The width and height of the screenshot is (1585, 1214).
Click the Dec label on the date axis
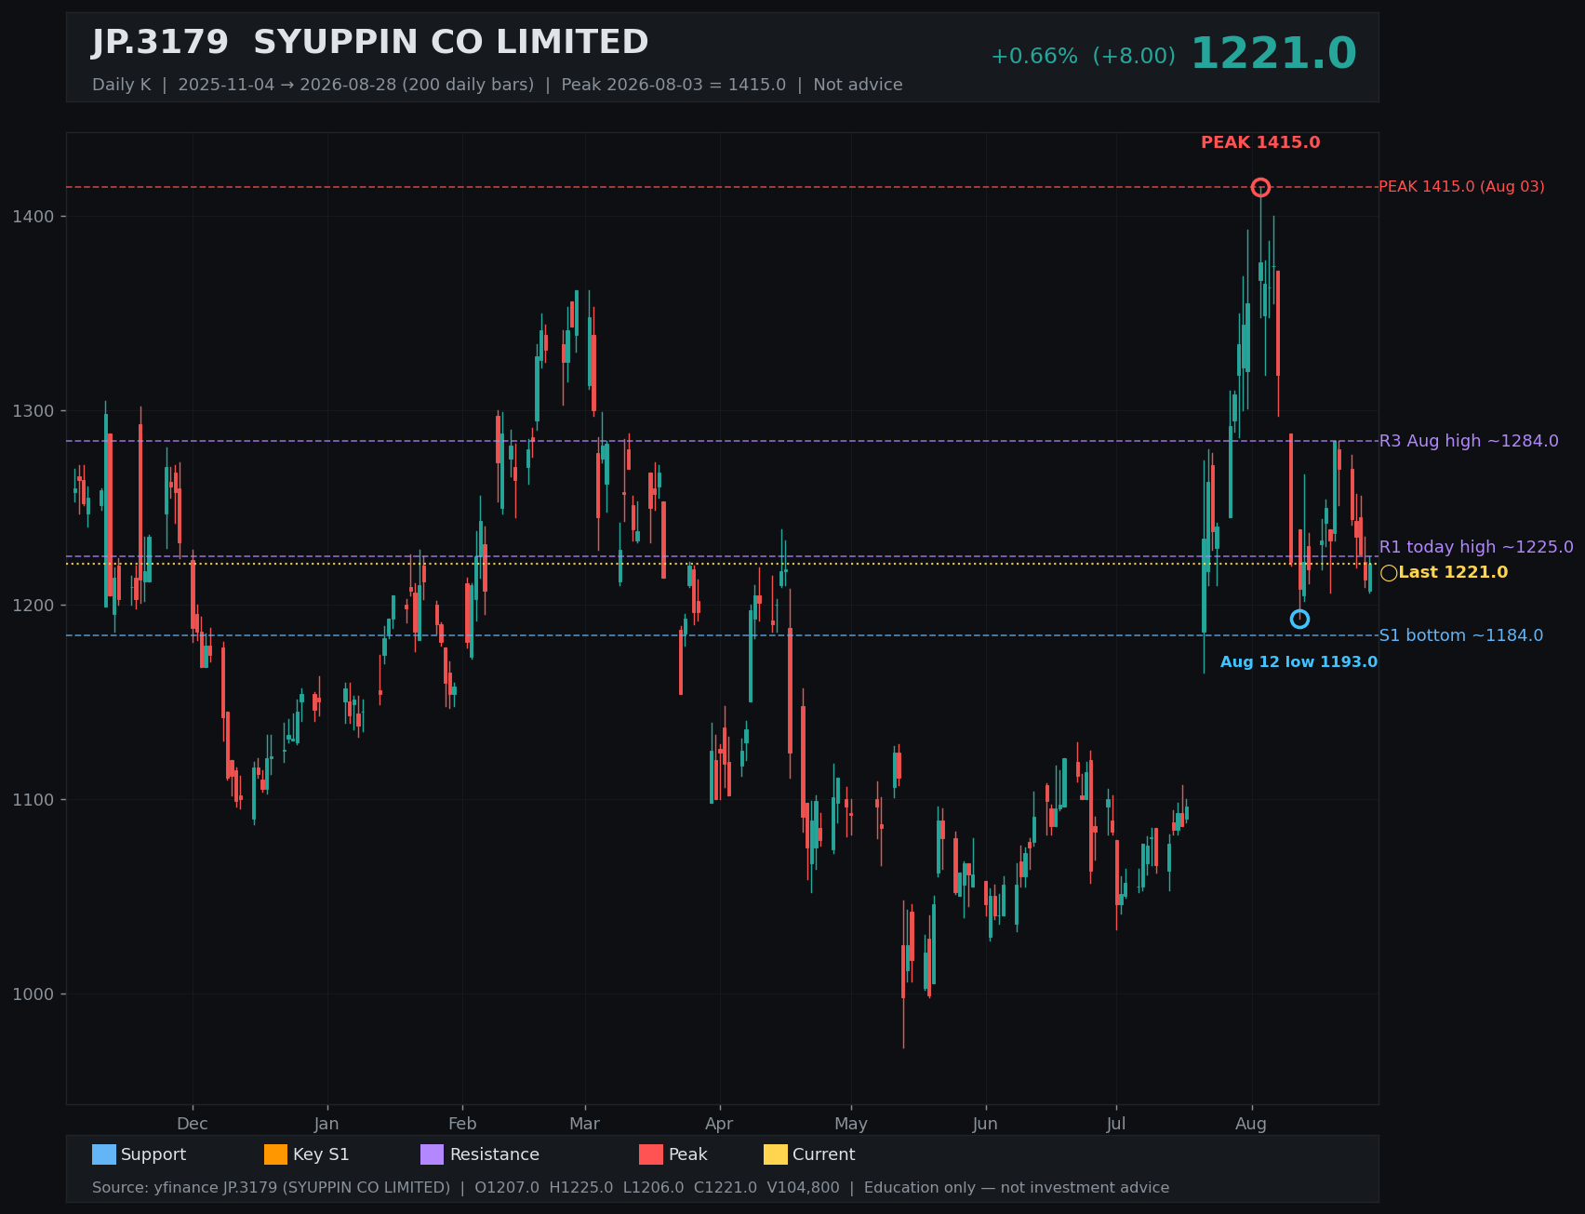tap(193, 1124)
